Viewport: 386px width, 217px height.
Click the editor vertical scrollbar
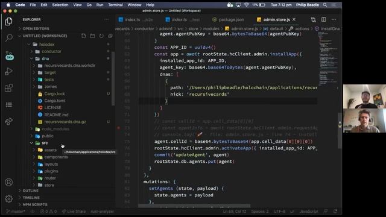click(340, 130)
